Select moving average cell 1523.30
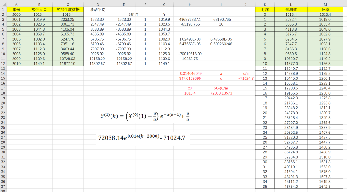 coord(98,19)
